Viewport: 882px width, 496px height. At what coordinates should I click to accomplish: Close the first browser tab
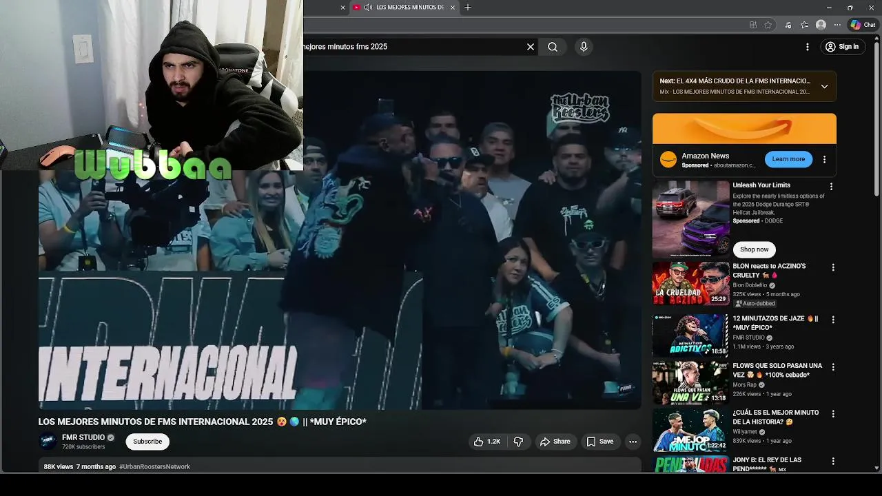pos(343,7)
